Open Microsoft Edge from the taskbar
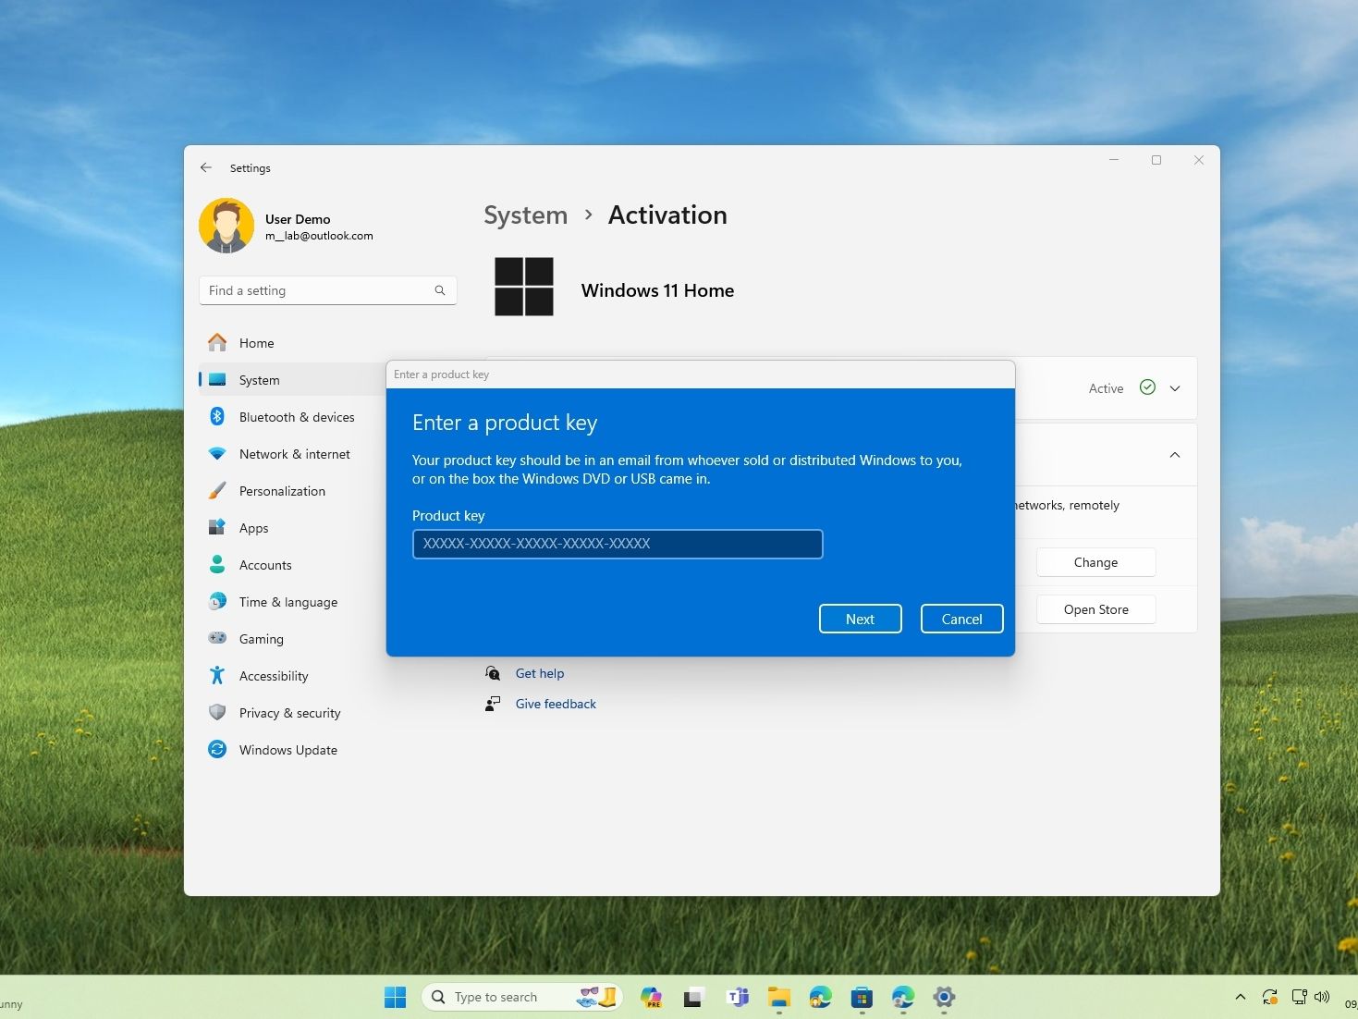Viewport: 1358px width, 1019px height. pos(819,997)
